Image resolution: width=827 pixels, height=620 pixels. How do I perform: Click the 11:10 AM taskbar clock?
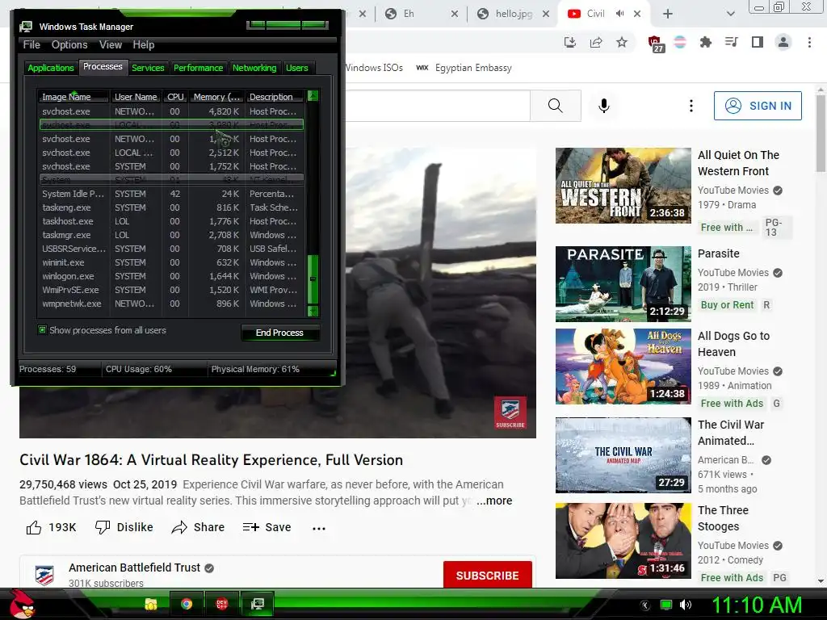[757, 605]
